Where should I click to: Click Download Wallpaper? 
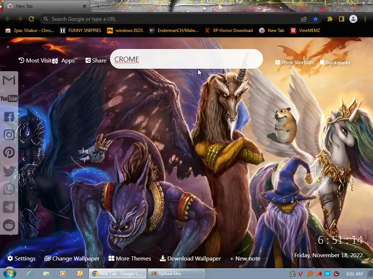point(190,258)
